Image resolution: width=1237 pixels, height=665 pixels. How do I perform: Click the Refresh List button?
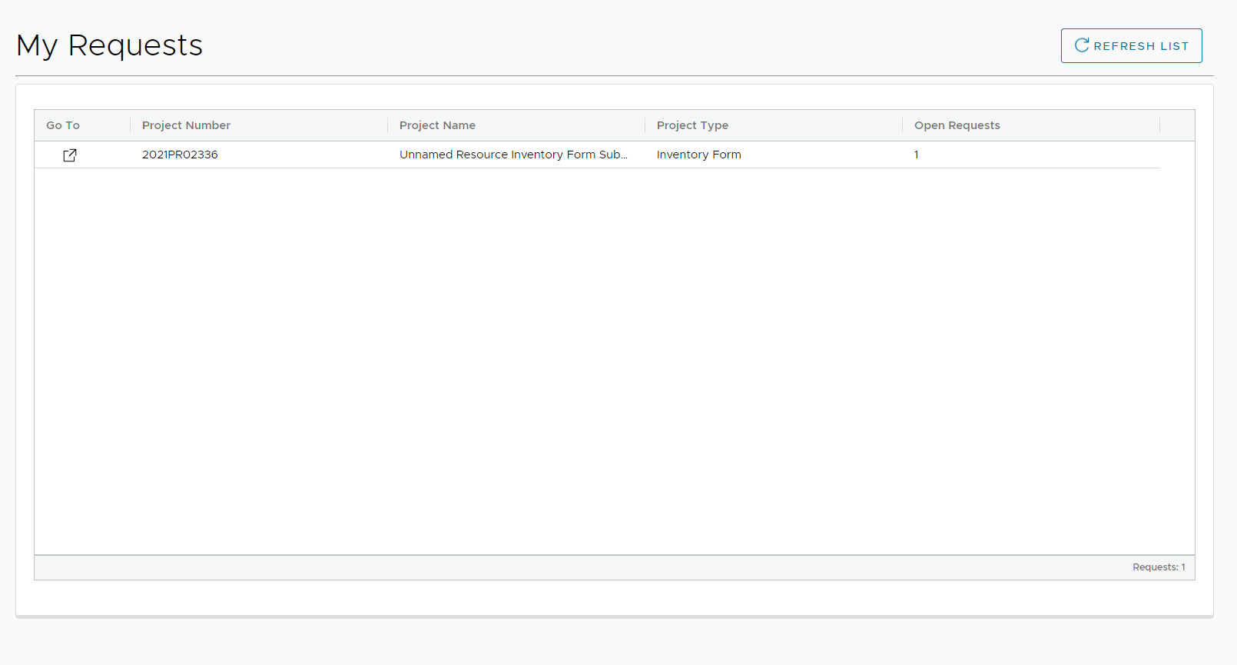click(x=1131, y=46)
